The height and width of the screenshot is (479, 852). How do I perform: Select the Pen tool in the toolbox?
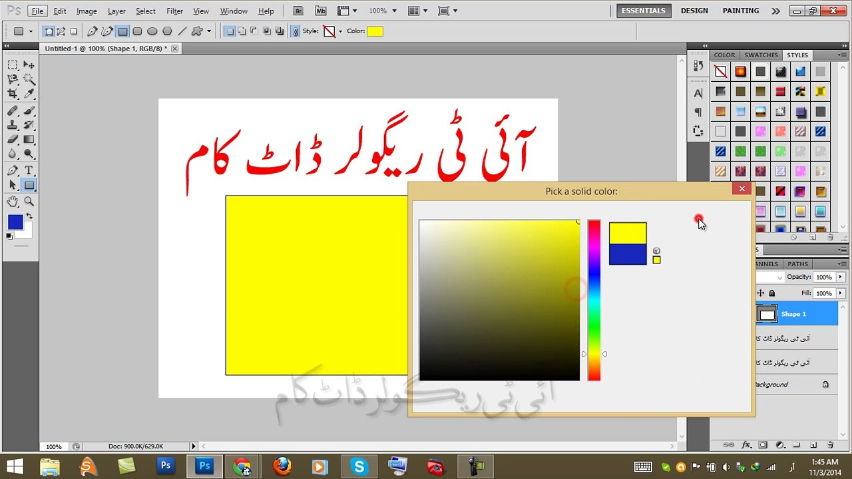click(x=13, y=171)
